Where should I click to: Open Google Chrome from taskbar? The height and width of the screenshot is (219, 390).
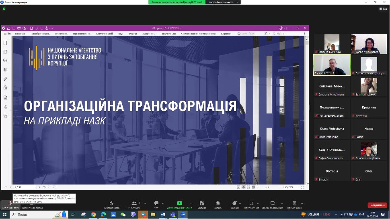coord(93,215)
